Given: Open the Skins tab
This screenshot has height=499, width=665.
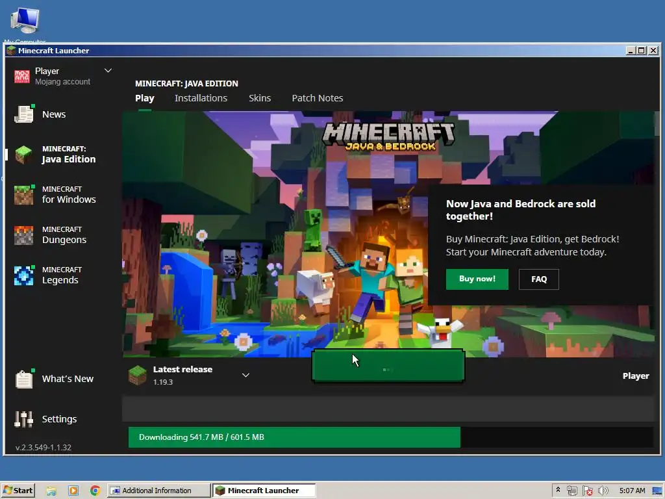Looking at the screenshot, I should tap(260, 98).
